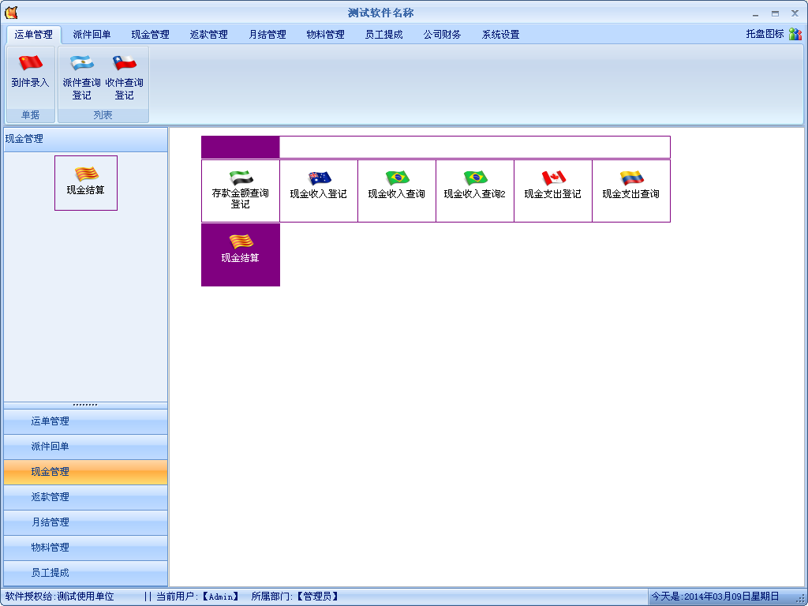Switch to the 返款管理 ribbon tab
Screen dimensions: 808x606
tap(208, 35)
